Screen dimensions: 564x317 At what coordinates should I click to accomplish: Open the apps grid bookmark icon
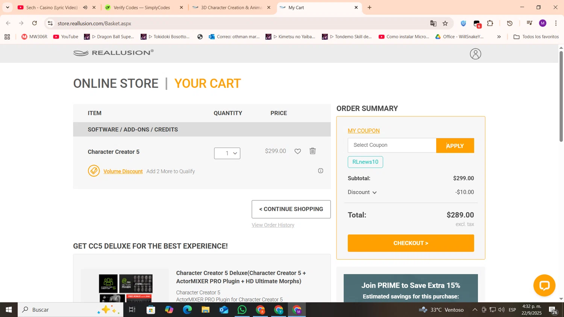click(x=7, y=37)
